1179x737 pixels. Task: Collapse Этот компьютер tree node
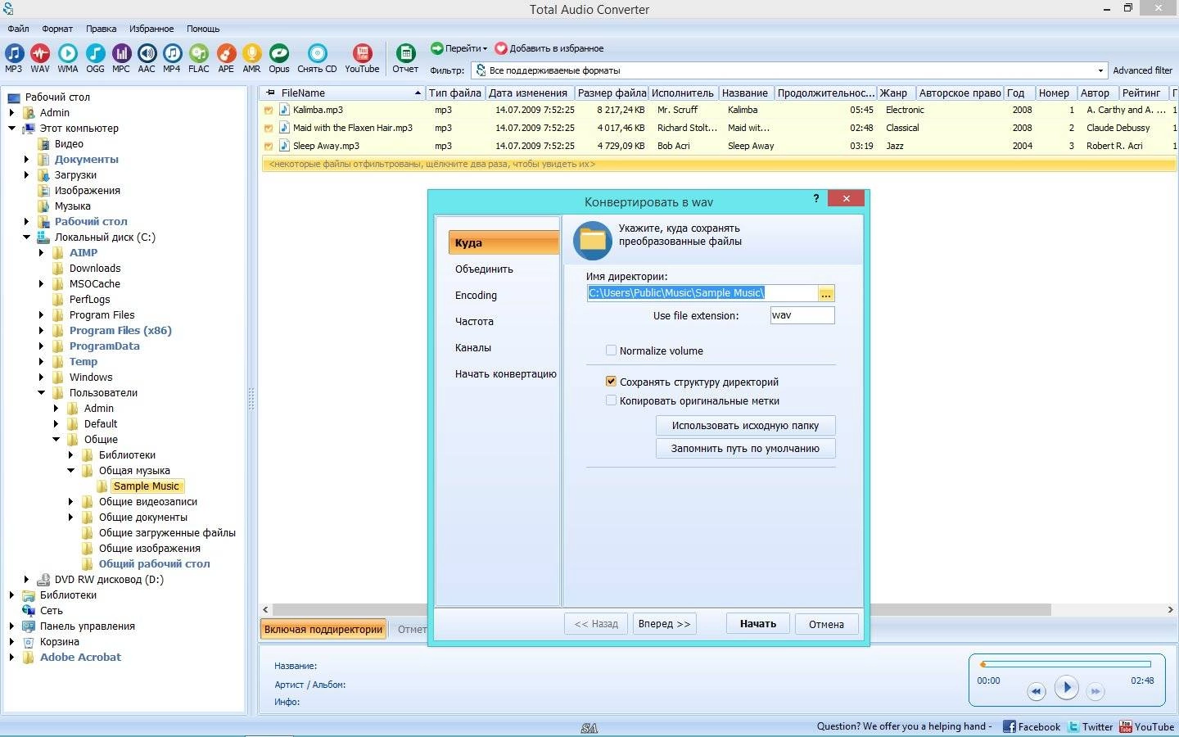tap(12, 129)
